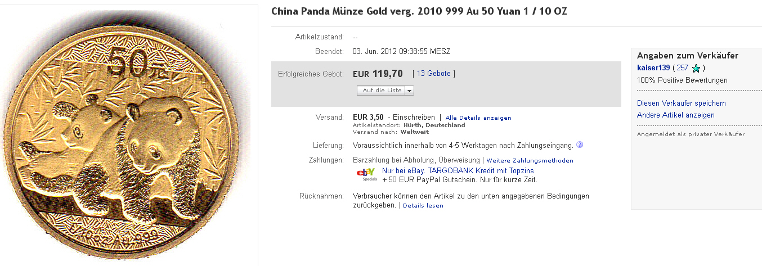Open Weitere Zahlungsmethoden link
This screenshot has width=762, height=266.
tap(530, 160)
